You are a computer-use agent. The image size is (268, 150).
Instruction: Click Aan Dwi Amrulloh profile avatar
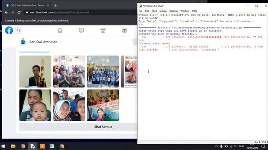pos(23,42)
